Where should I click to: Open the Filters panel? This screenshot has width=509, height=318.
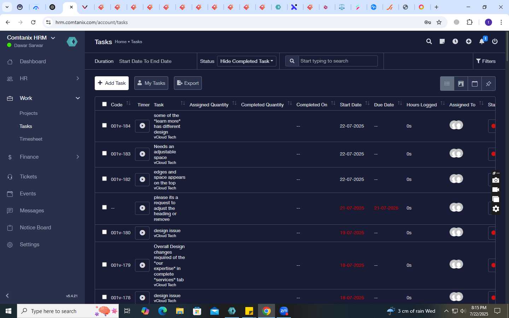(486, 61)
